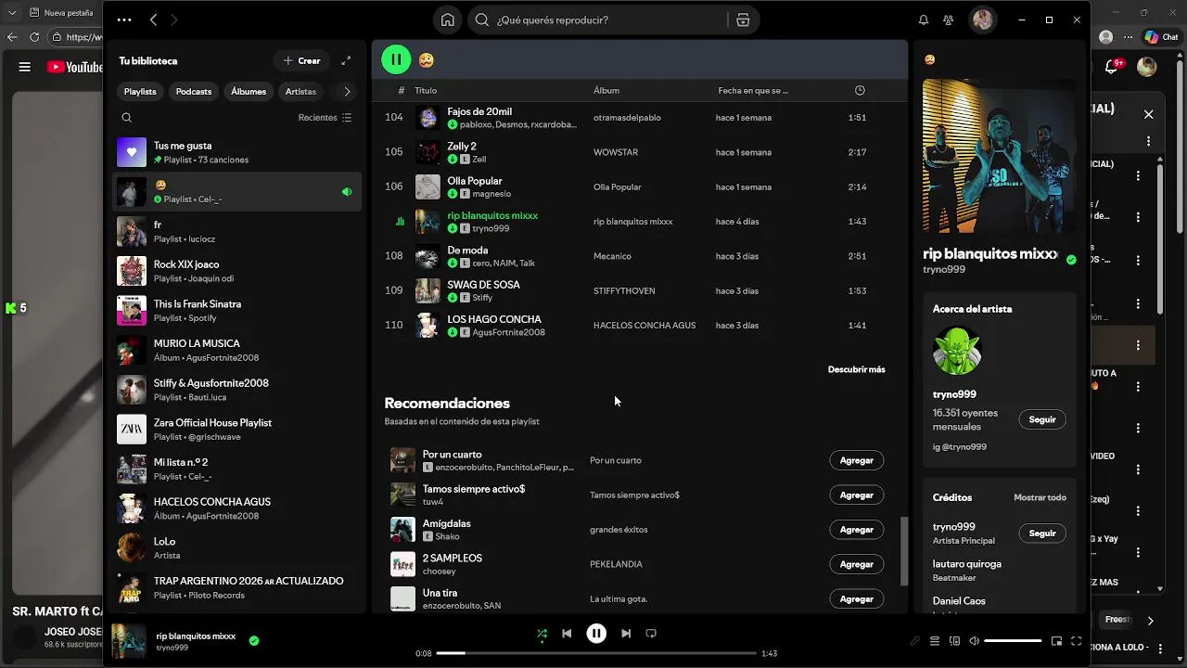The height and width of the screenshot is (668, 1187).
Task: Toggle shuffle in the player bar
Action: pyautogui.click(x=542, y=634)
